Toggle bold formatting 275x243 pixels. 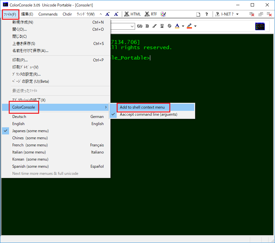coord(147,26)
